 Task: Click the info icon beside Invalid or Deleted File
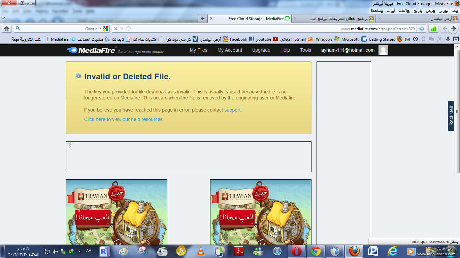click(78, 76)
